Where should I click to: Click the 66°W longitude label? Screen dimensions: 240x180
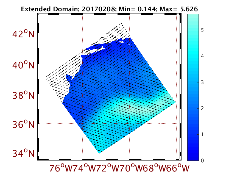click(x=178, y=168)
